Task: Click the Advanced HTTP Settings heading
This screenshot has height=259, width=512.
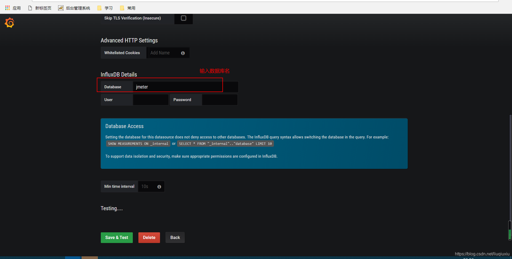Action: pyautogui.click(x=129, y=41)
